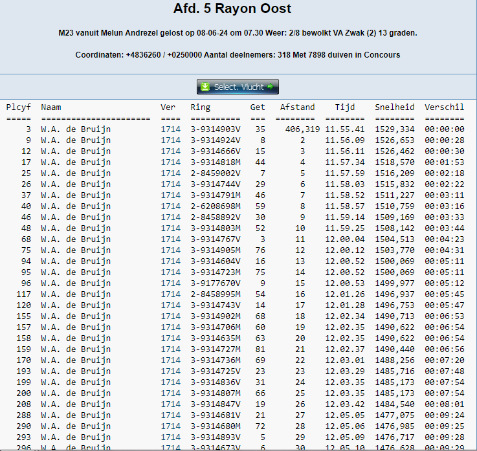Click the green arrow icon on Select. Vlucht
This screenshot has height=451, width=477.
(x=271, y=87)
